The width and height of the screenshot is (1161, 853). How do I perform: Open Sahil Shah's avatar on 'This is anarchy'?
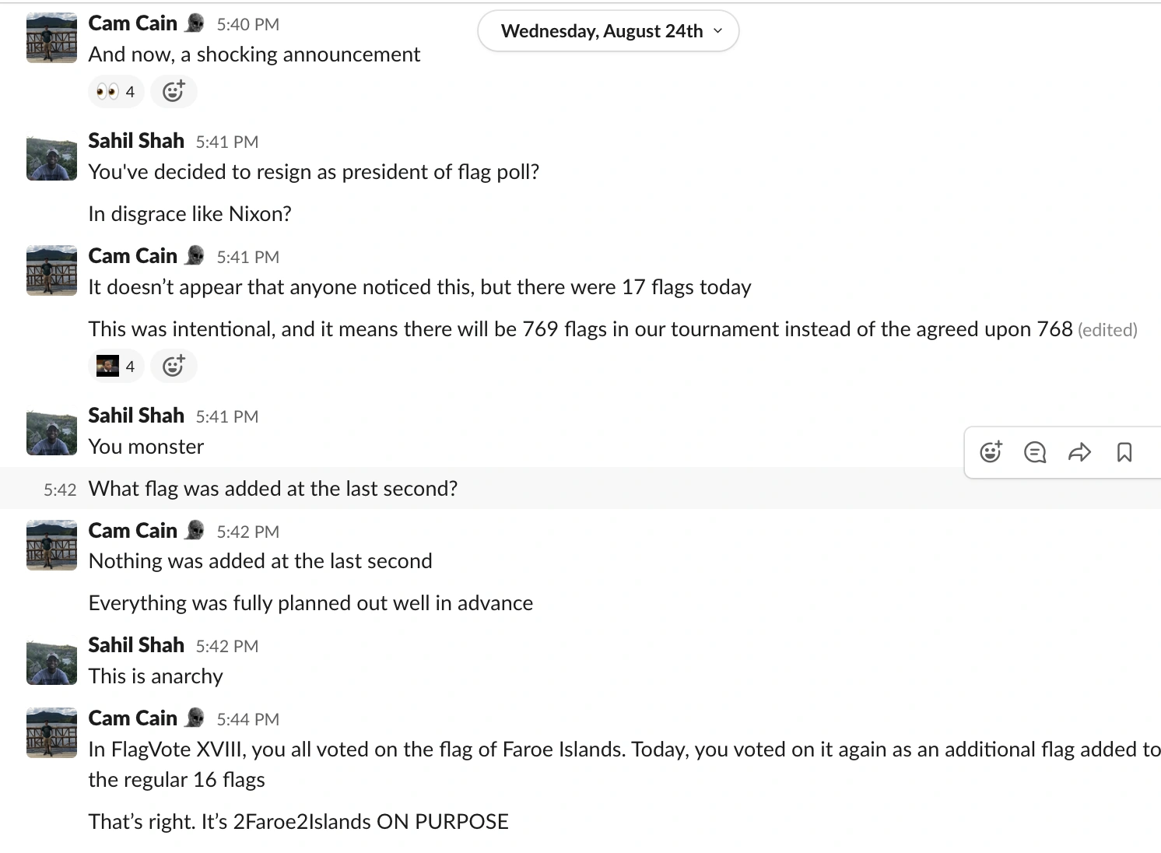tap(51, 662)
